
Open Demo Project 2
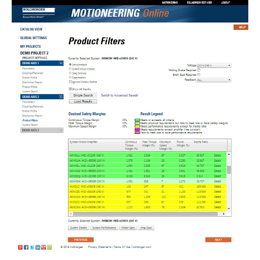click(x=34, y=53)
